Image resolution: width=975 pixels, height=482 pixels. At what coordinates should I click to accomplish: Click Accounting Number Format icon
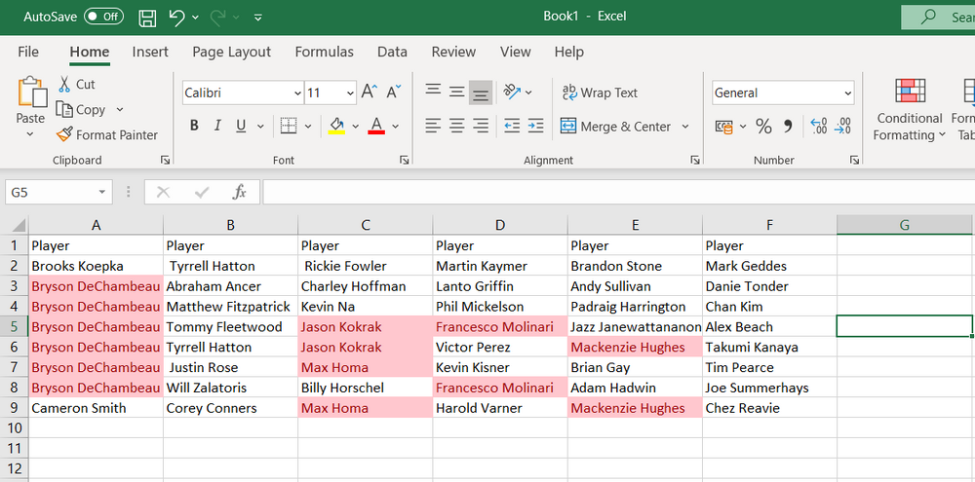pos(724,127)
